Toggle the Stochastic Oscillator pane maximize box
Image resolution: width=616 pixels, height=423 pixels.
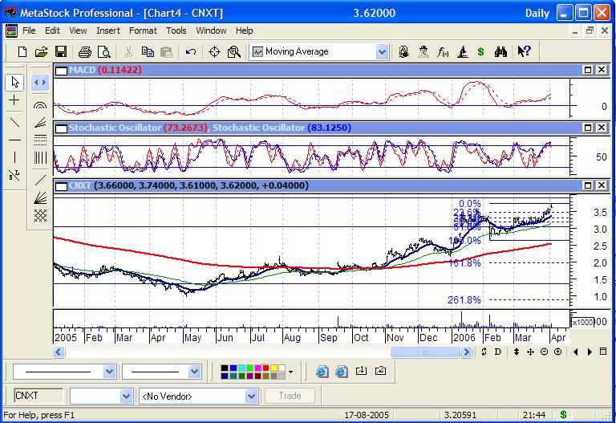tap(588, 128)
